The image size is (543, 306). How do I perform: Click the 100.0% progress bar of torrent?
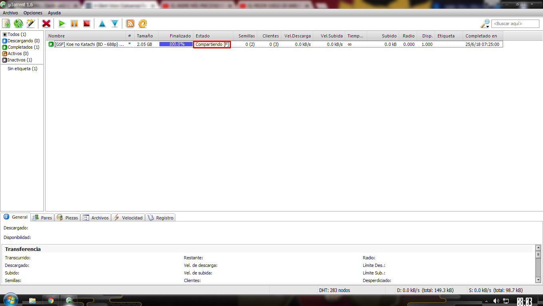[176, 44]
